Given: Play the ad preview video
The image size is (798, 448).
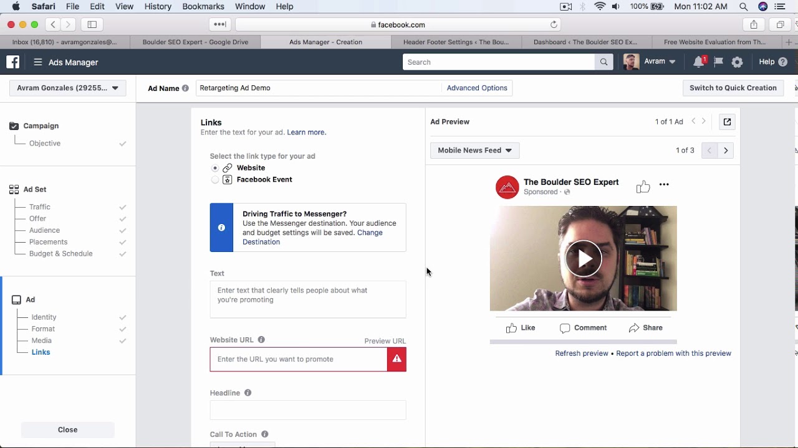Looking at the screenshot, I should point(583,258).
